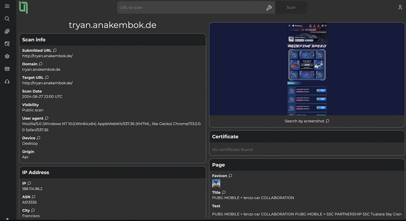Search by IP magnifier icon
Viewport: 406px width, 221px height.
[x=29, y=183]
